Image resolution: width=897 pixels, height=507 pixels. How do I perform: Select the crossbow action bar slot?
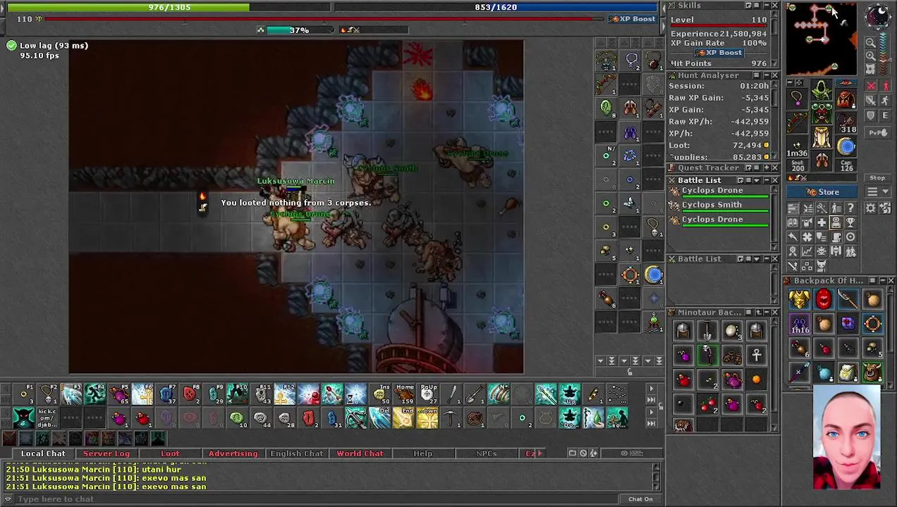355,418
